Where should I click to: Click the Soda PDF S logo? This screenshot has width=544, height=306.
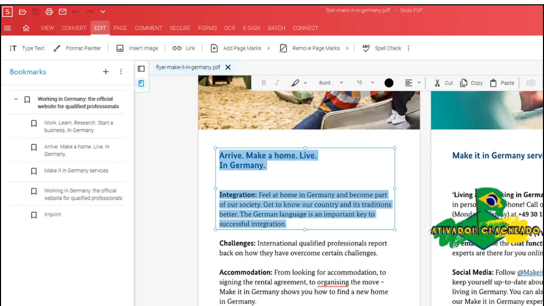7,12
